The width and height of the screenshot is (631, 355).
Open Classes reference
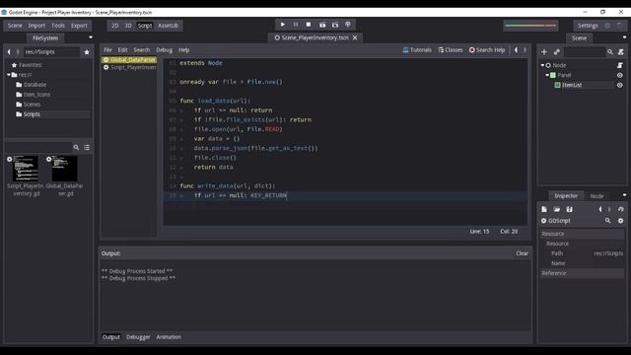451,50
